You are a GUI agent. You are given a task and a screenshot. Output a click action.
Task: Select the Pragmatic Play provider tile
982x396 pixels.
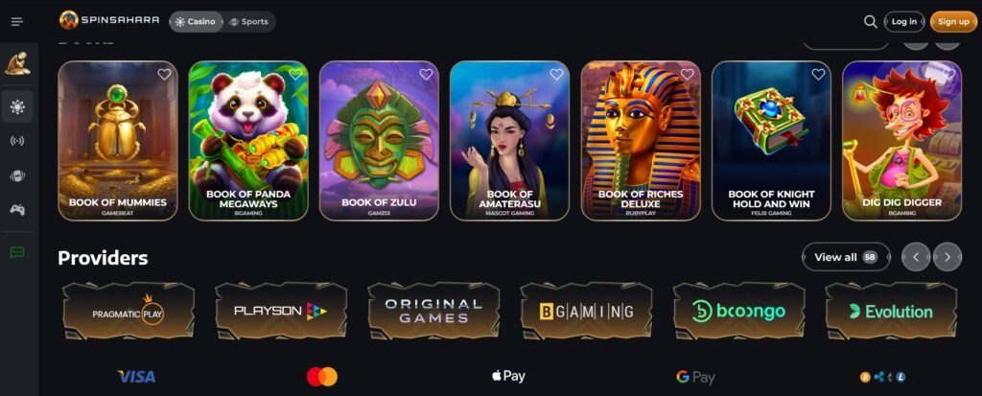tap(129, 311)
